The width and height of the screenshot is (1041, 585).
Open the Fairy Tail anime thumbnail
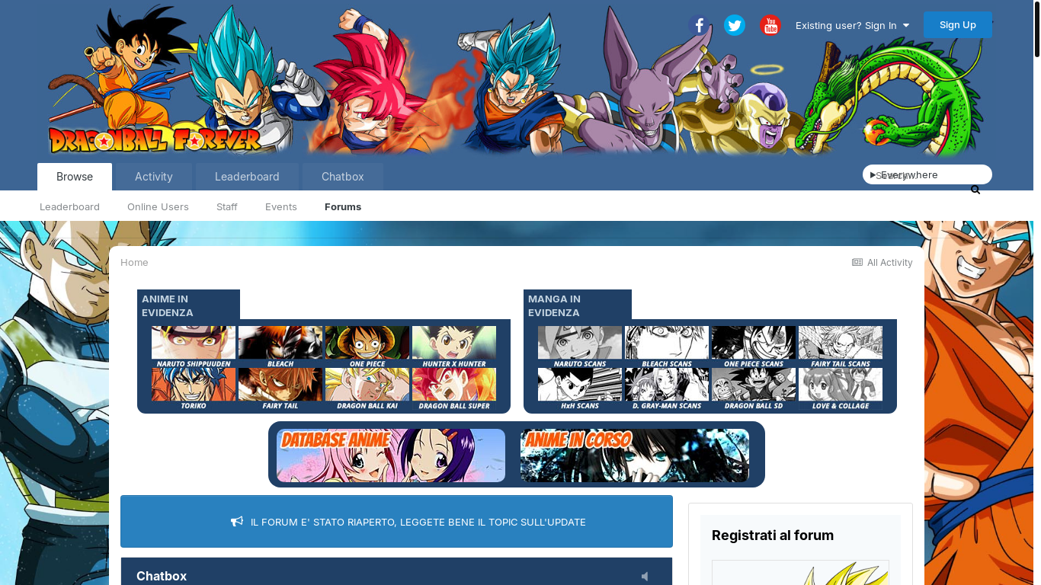[x=280, y=389]
